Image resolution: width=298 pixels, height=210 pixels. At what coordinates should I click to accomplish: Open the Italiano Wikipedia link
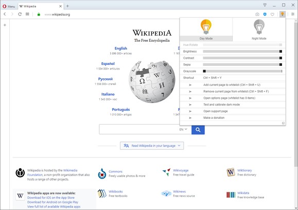(108, 94)
